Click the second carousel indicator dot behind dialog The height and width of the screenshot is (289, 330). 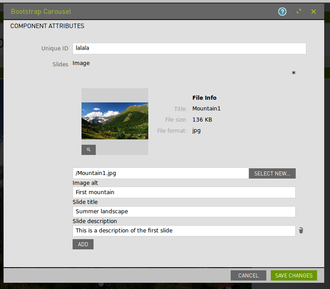click(x=108, y=284)
